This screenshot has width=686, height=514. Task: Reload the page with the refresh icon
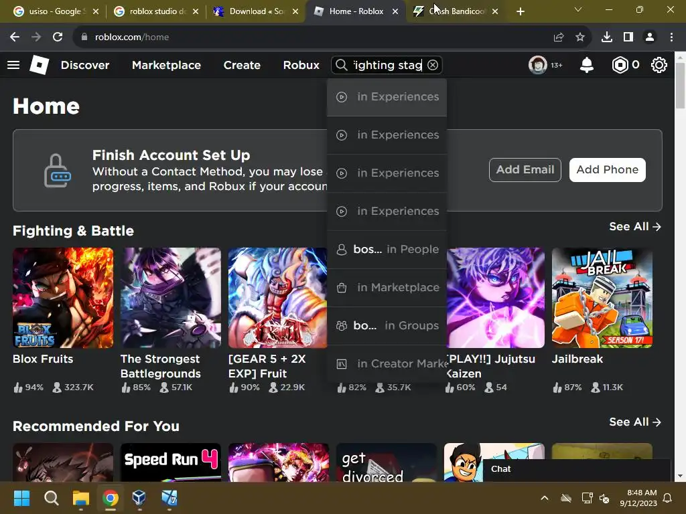pyautogui.click(x=58, y=37)
